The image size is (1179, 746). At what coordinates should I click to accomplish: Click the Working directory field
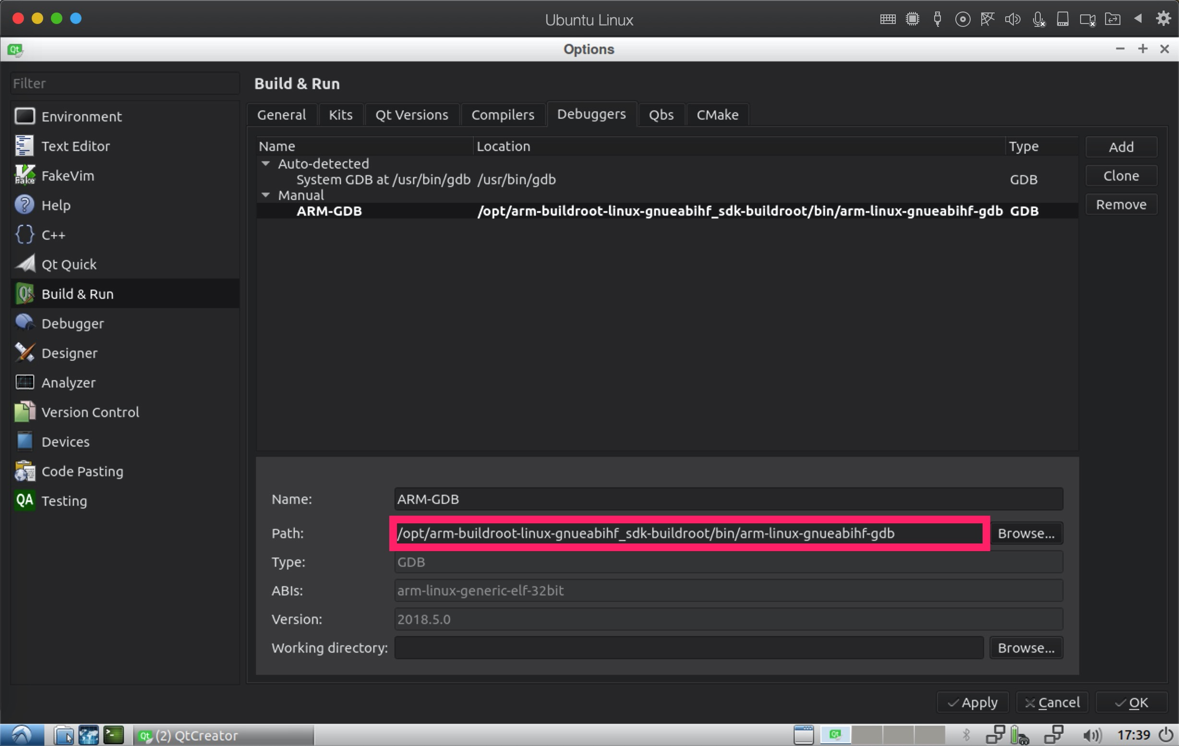[689, 648]
